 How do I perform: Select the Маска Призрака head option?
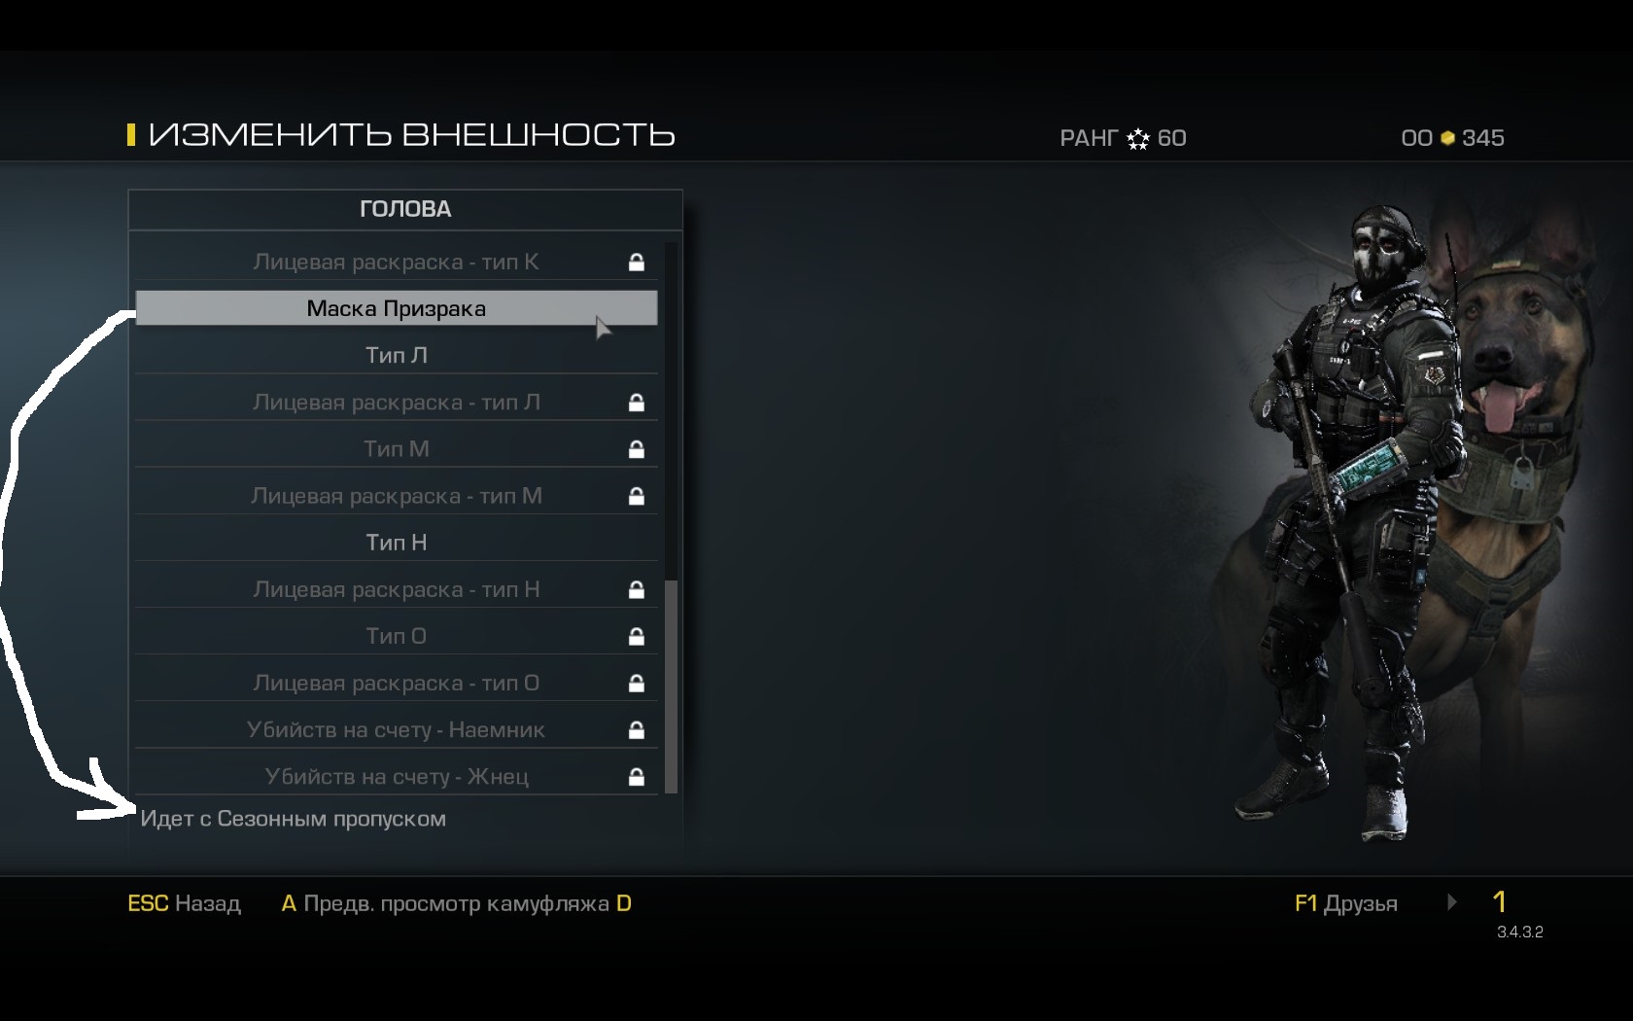pyautogui.click(x=397, y=308)
